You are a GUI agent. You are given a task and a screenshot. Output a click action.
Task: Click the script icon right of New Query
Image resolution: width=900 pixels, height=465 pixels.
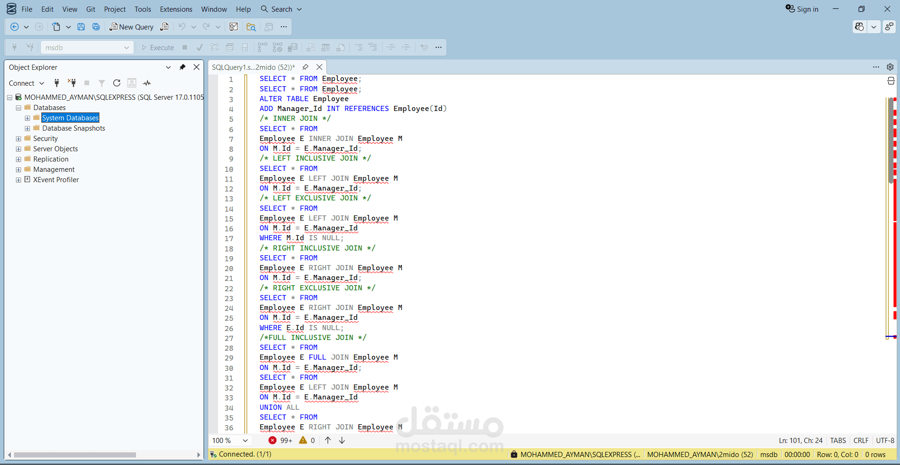click(x=164, y=27)
